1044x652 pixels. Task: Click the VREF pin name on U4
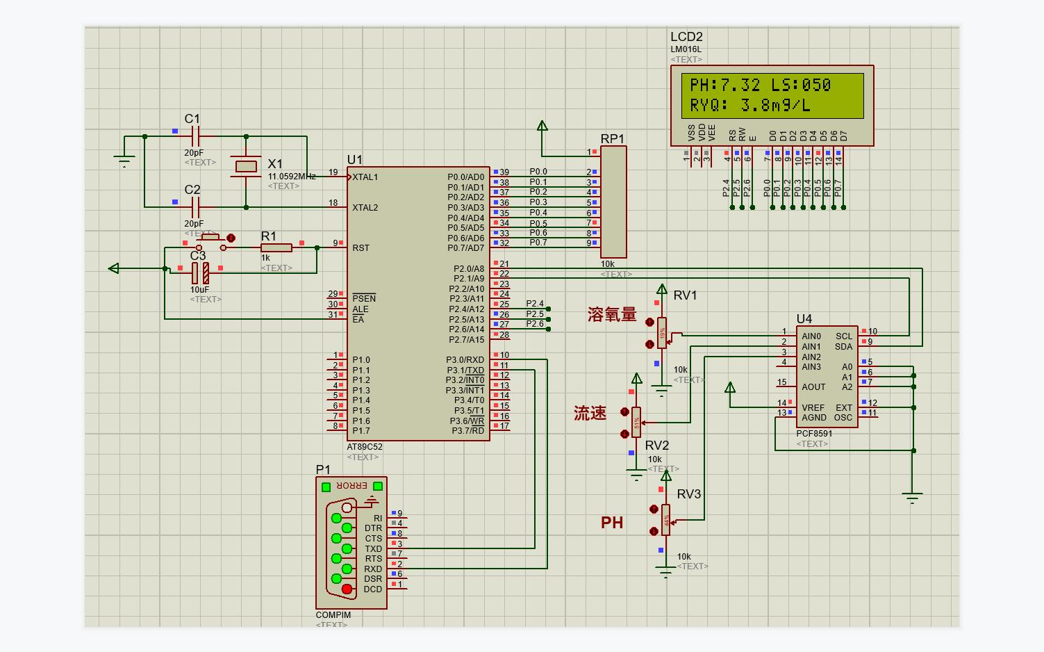[x=813, y=408]
